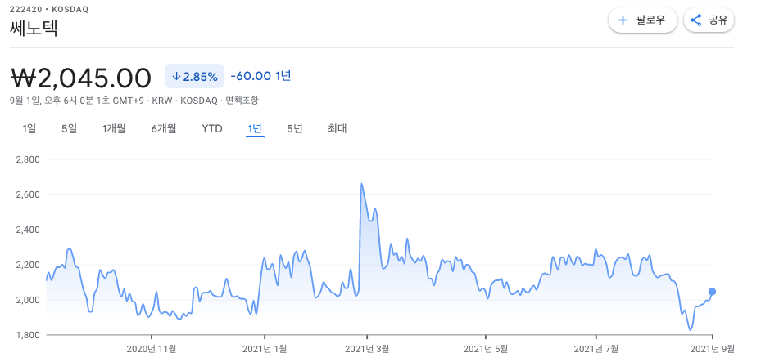Select the 5년 time range tab
The image size is (761, 362).
(295, 129)
